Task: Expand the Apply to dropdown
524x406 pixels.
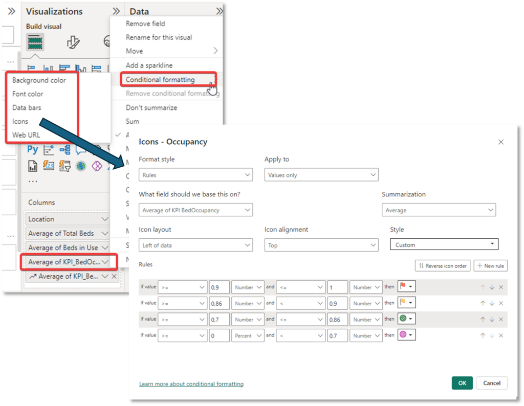Action: coord(321,174)
